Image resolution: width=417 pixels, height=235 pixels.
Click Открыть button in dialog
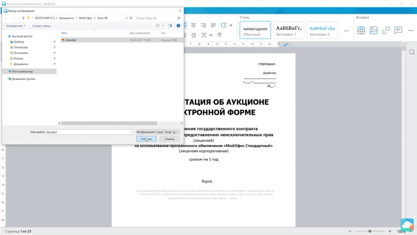click(146, 139)
